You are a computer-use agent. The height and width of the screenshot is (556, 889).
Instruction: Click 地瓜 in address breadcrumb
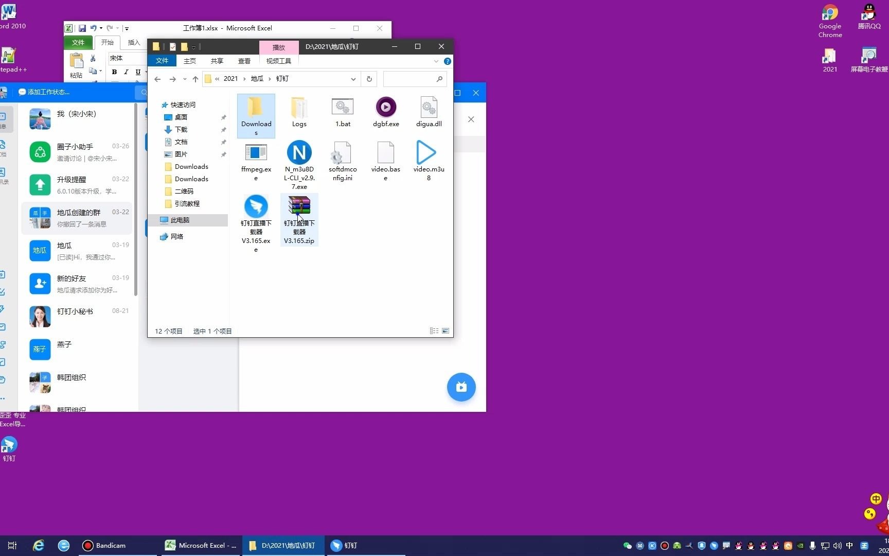point(257,79)
